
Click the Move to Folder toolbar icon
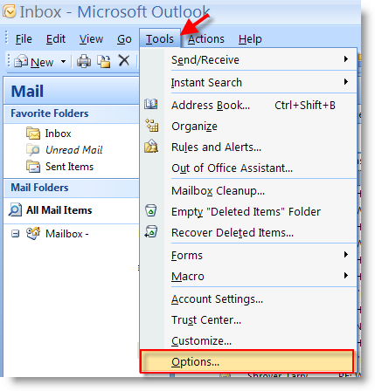[x=104, y=61]
